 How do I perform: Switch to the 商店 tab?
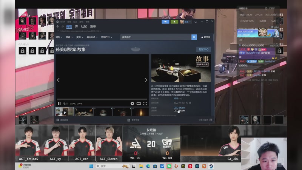(x=69, y=26)
